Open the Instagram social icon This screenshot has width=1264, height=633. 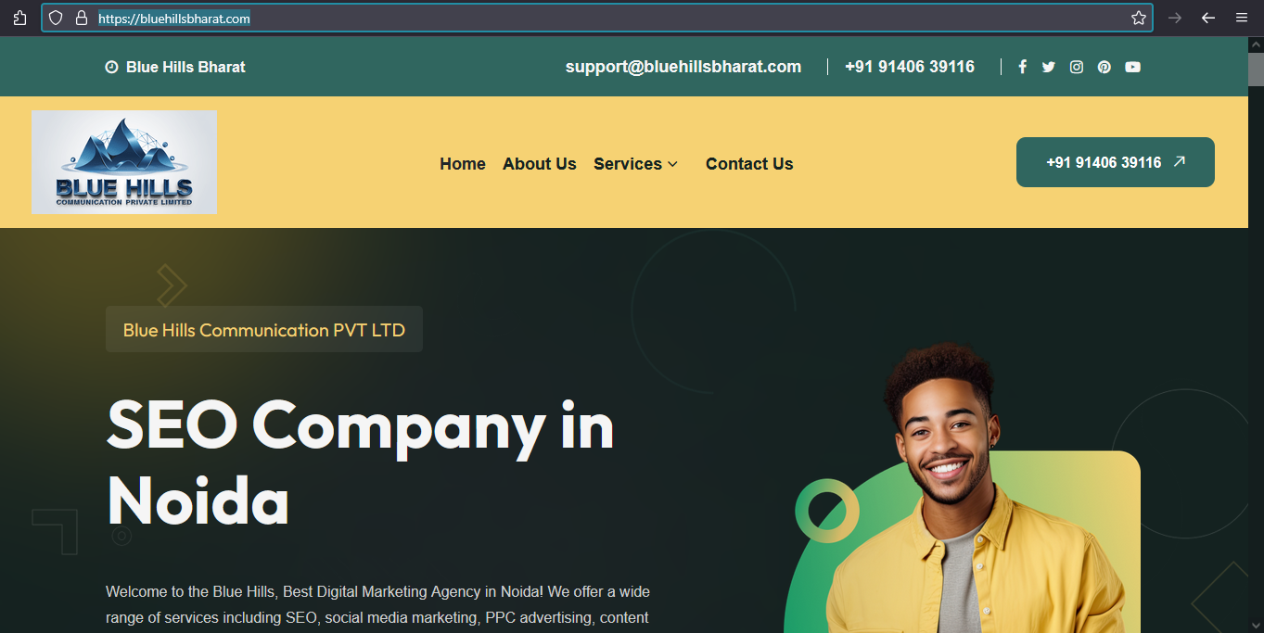click(x=1077, y=67)
